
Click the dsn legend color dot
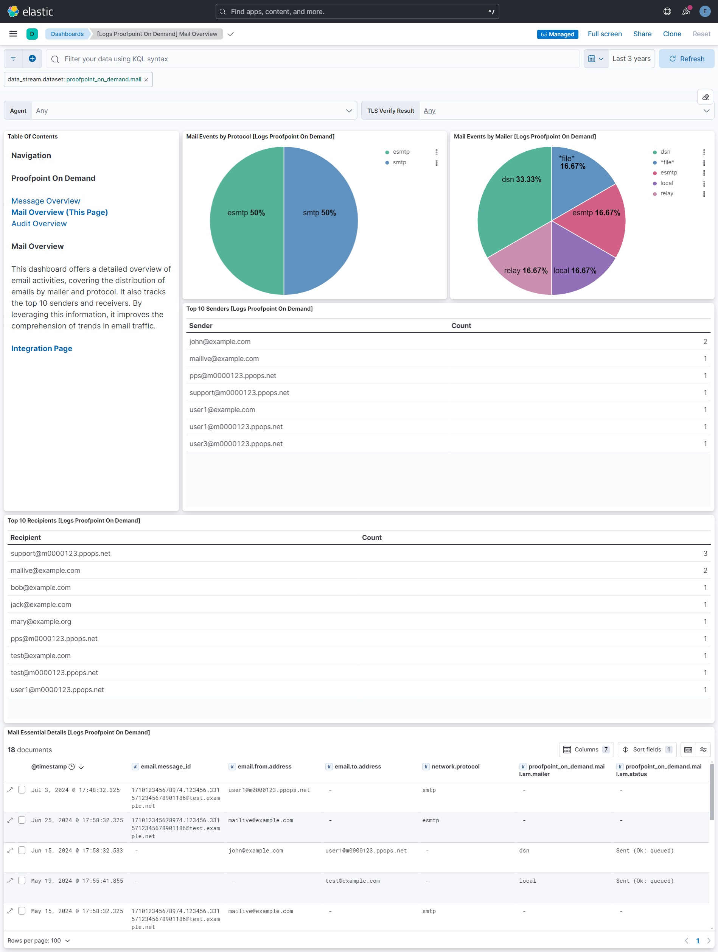pyautogui.click(x=655, y=152)
